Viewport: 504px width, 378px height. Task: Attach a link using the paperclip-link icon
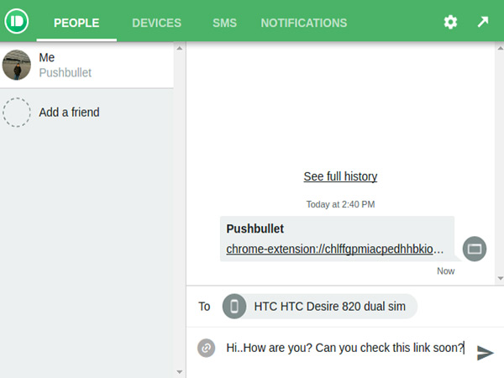(206, 348)
